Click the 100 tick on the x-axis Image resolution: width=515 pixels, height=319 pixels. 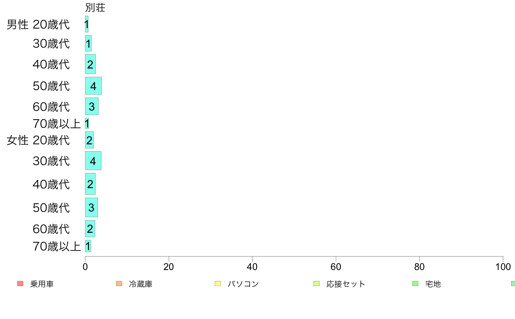[x=503, y=267]
